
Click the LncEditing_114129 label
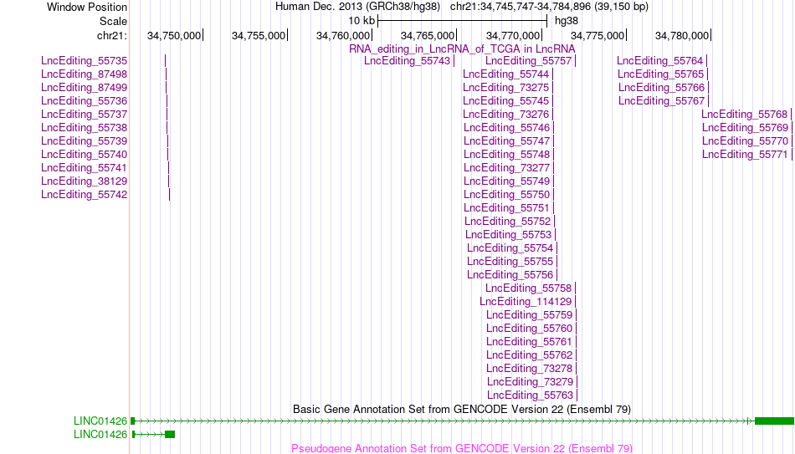click(x=526, y=302)
